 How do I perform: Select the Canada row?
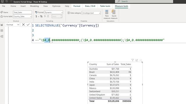coord(110,75)
